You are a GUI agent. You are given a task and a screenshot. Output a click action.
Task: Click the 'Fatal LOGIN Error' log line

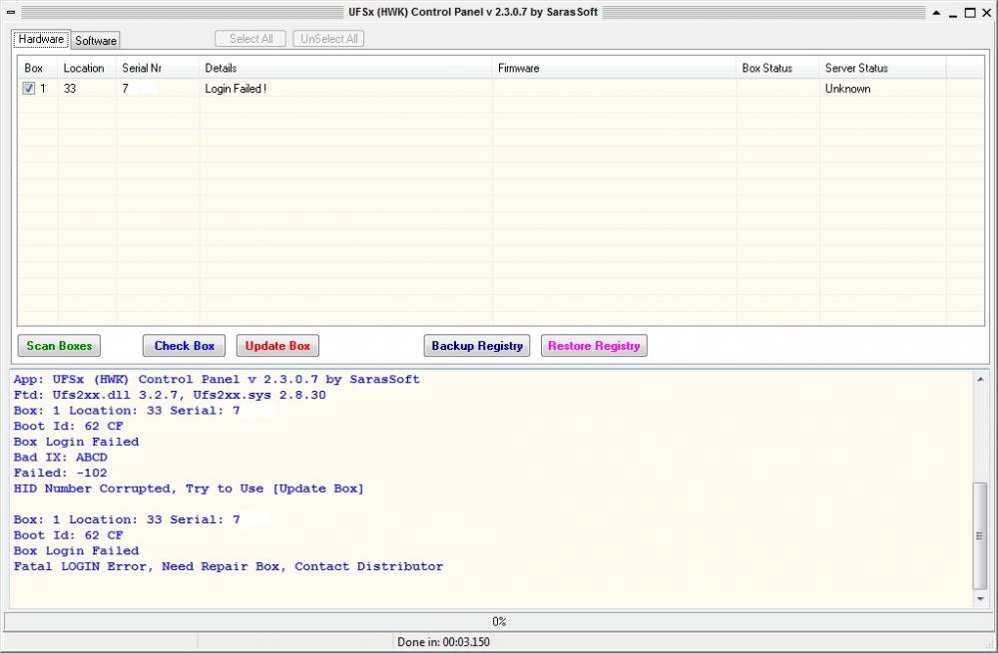click(228, 566)
